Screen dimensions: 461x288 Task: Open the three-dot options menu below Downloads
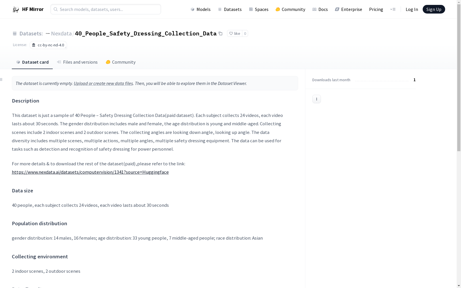[x=316, y=99]
